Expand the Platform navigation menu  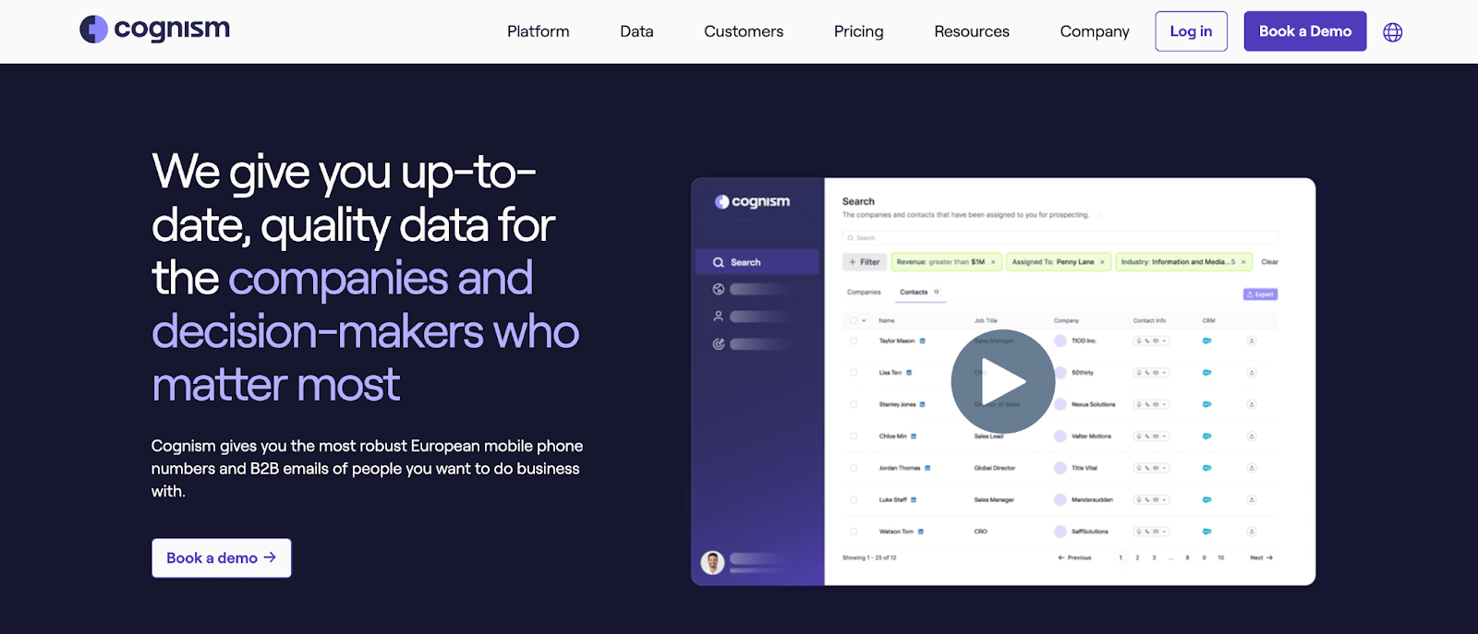tap(538, 31)
